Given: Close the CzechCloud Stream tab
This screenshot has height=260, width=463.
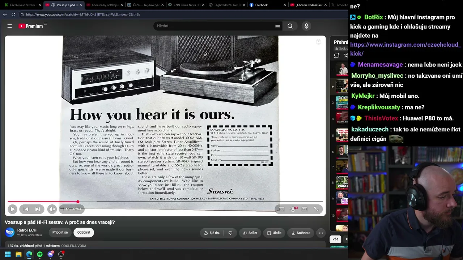Looking at the screenshot, I should tap(40, 5).
